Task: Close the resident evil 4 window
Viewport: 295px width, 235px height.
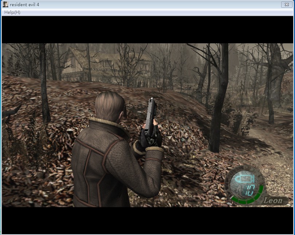Action: [287, 4]
